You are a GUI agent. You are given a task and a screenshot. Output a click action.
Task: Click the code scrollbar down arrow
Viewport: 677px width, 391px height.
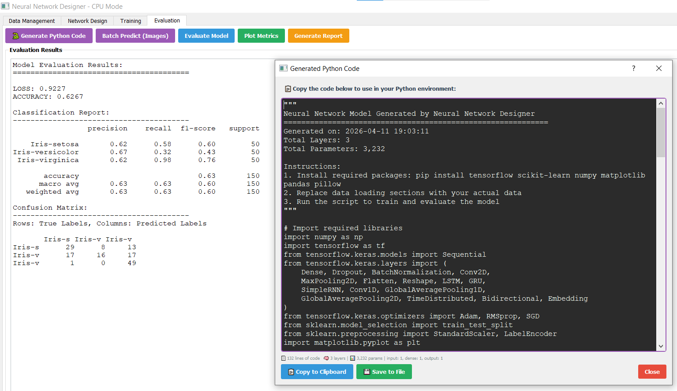[661, 346]
